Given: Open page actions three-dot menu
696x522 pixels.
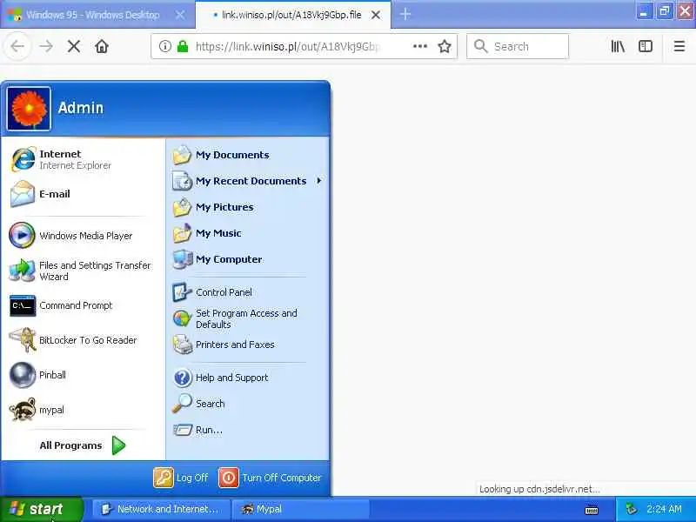Looking at the screenshot, I should tap(420, 46).
